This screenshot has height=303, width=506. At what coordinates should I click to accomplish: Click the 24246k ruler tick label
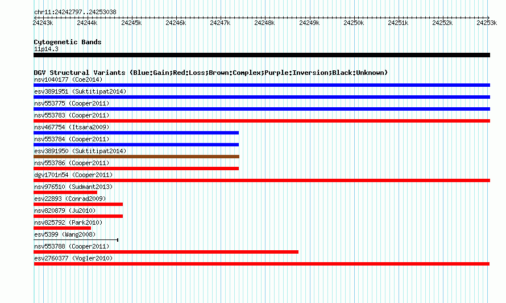tap(176, 23)
